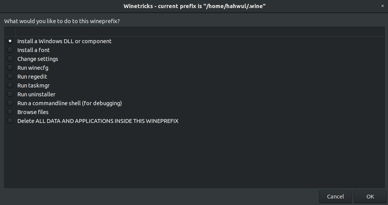This screenshot has width=388, height=205.
Task: Select the 'Browse files' radio button
Action: (x=10, y=112)
